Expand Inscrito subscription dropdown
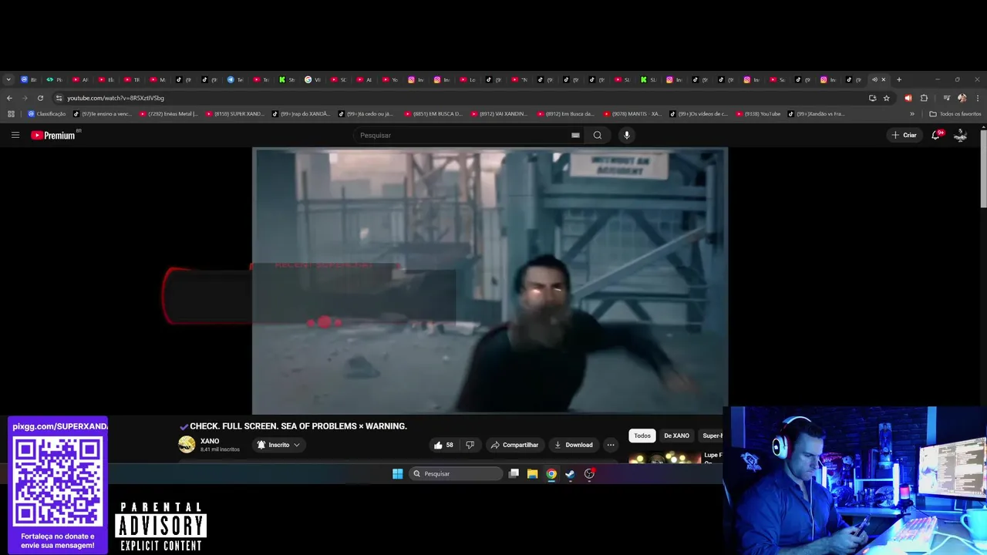Image resolution: width=987 pixels, height=555 pixels. (x=278, y=445)
